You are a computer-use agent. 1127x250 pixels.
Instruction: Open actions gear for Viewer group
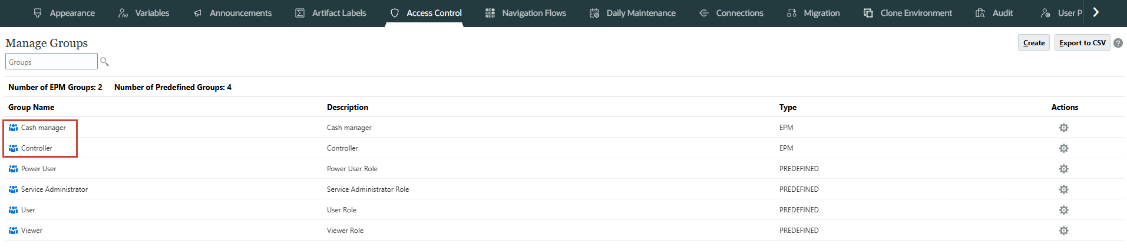[x=1063, y=231]
